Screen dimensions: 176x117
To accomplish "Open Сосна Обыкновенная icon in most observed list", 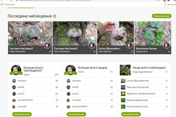I will pyautogui.click(x=123, y=81).
